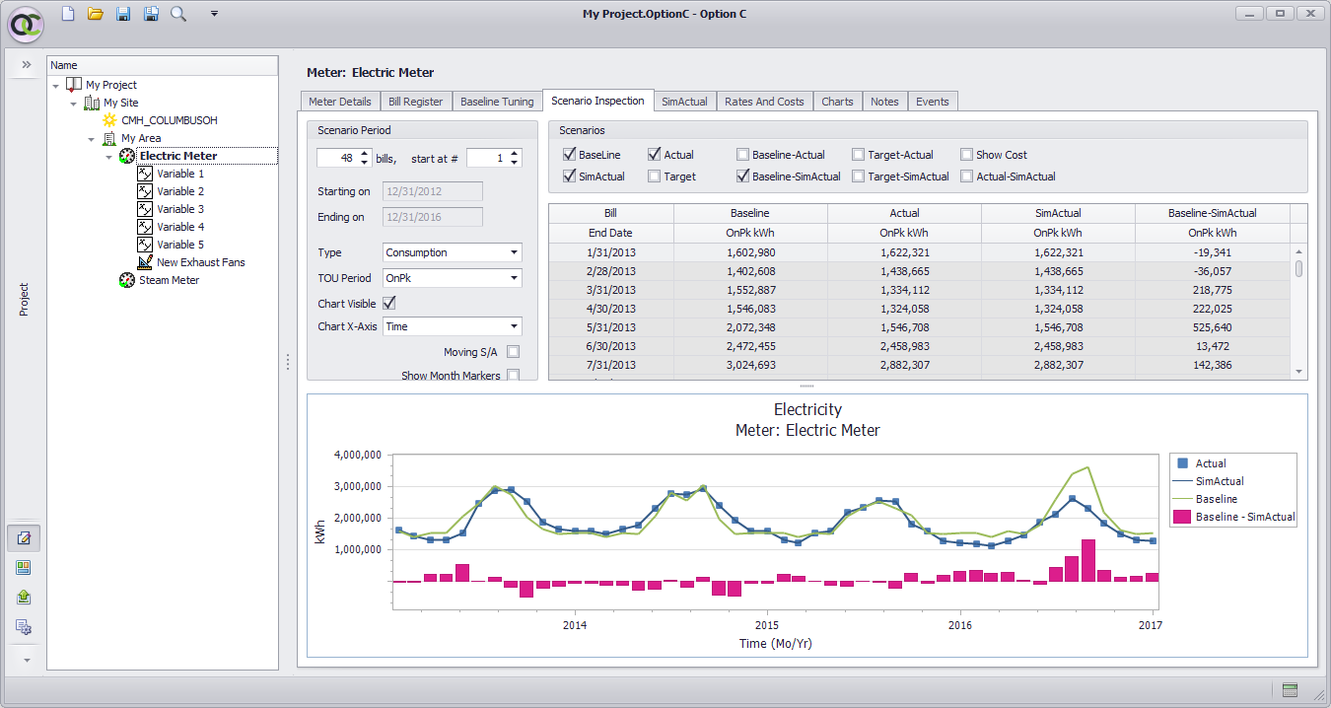Open the Baseline Tuning tab

497,102
